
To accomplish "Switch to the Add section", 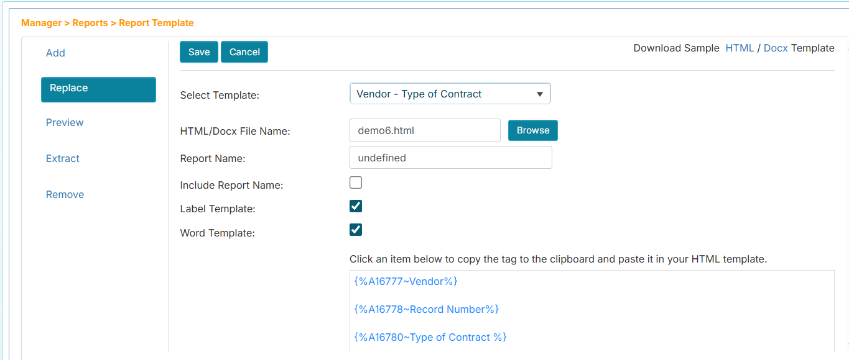I will coord(55,53).
